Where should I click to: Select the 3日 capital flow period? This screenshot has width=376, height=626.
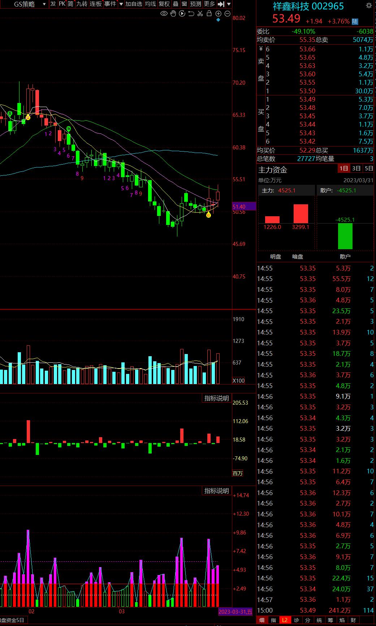coord(356,168)
